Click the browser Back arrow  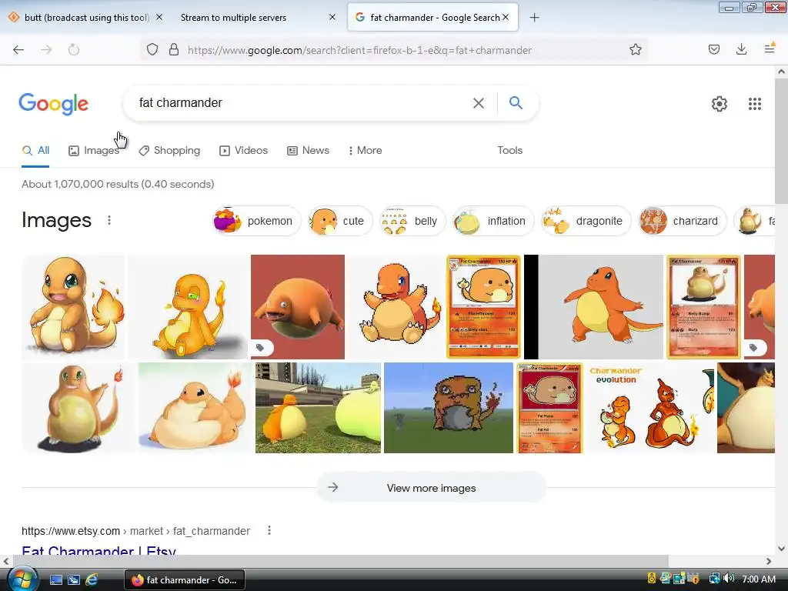point(18,49)
